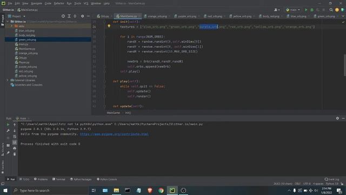Toggle scroll to end in Run console

point(15,142)
